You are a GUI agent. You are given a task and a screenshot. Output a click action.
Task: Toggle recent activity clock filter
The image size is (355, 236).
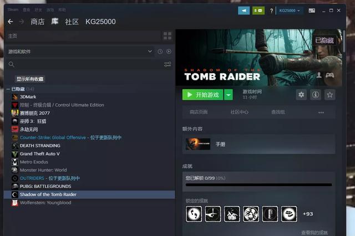[x=160, y=52]
